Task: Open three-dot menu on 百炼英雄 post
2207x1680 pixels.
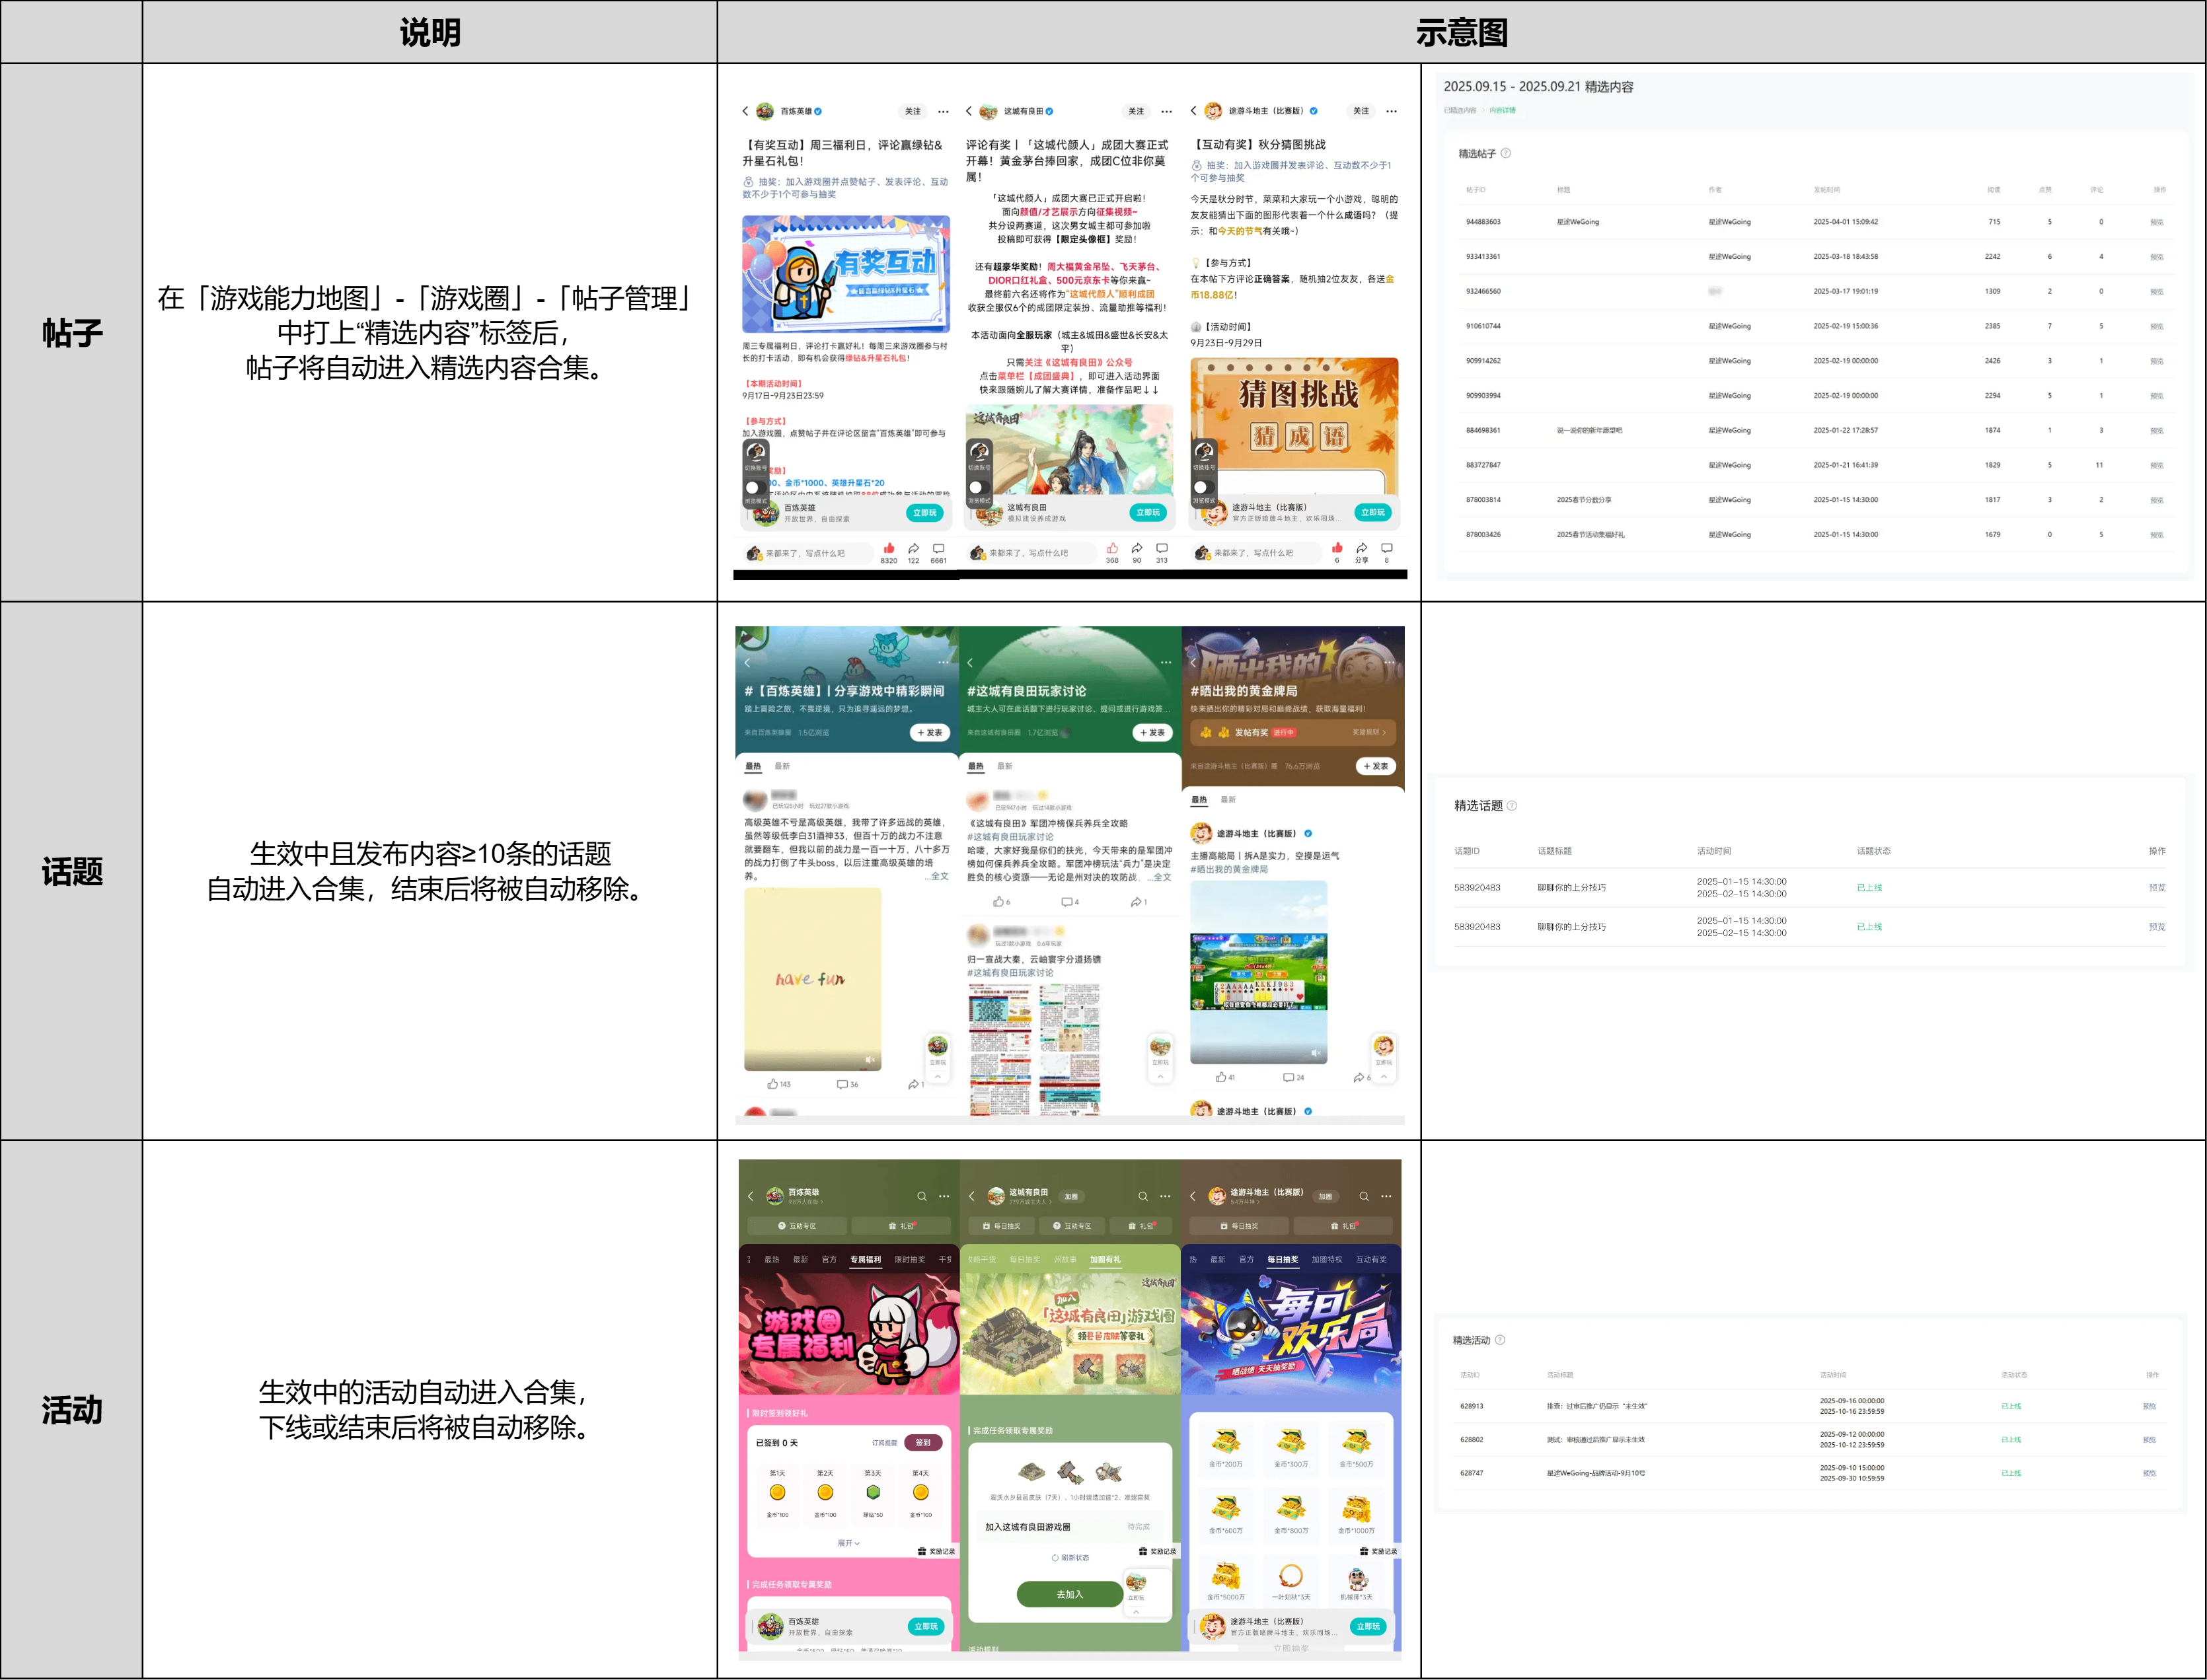Action: [943, 111]
